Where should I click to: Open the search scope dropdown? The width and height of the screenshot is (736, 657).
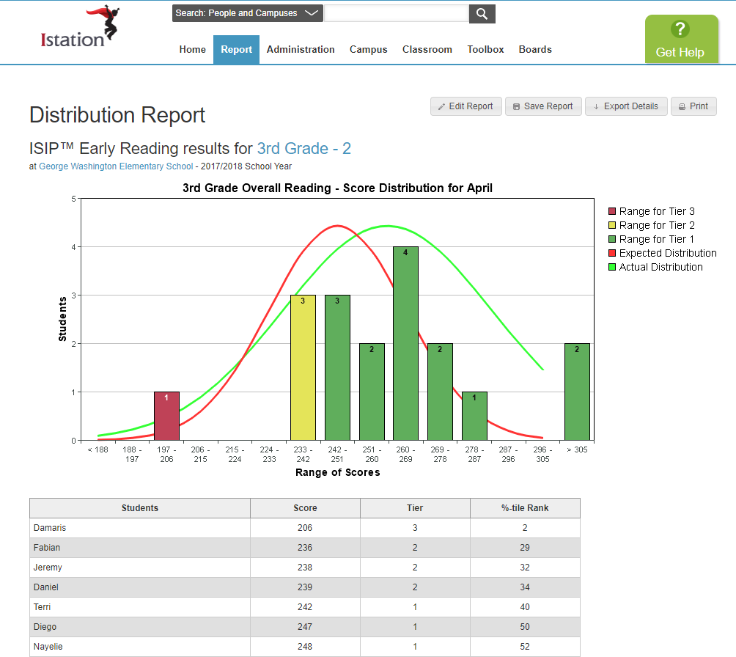pos(247,13)
